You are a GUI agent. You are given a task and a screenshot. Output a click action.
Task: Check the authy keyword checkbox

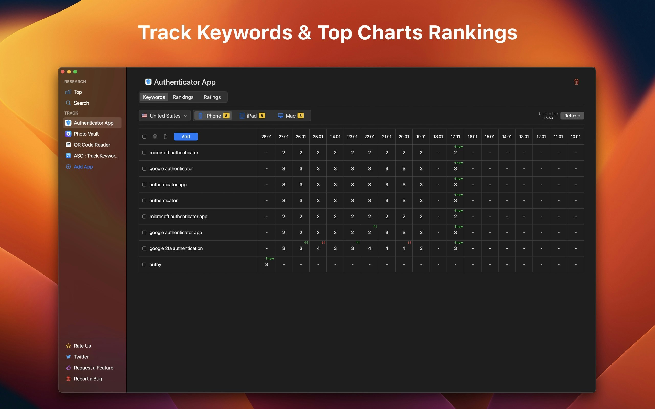[144, 264]
